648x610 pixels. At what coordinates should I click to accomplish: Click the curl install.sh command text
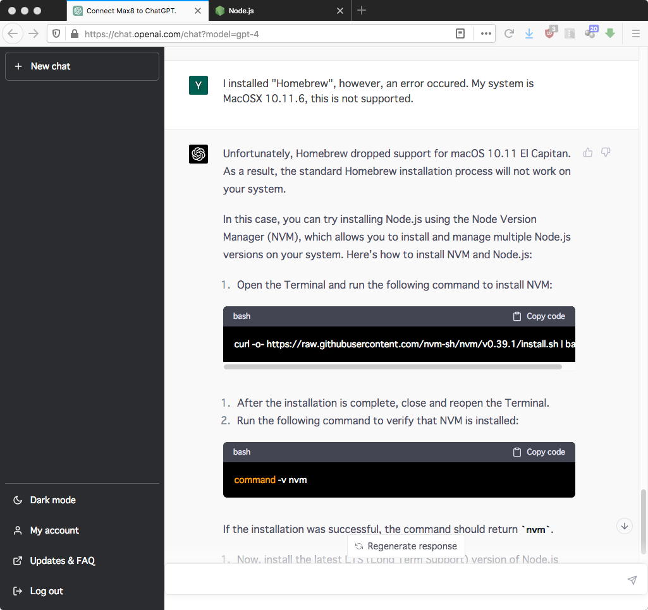pos(405,344)
